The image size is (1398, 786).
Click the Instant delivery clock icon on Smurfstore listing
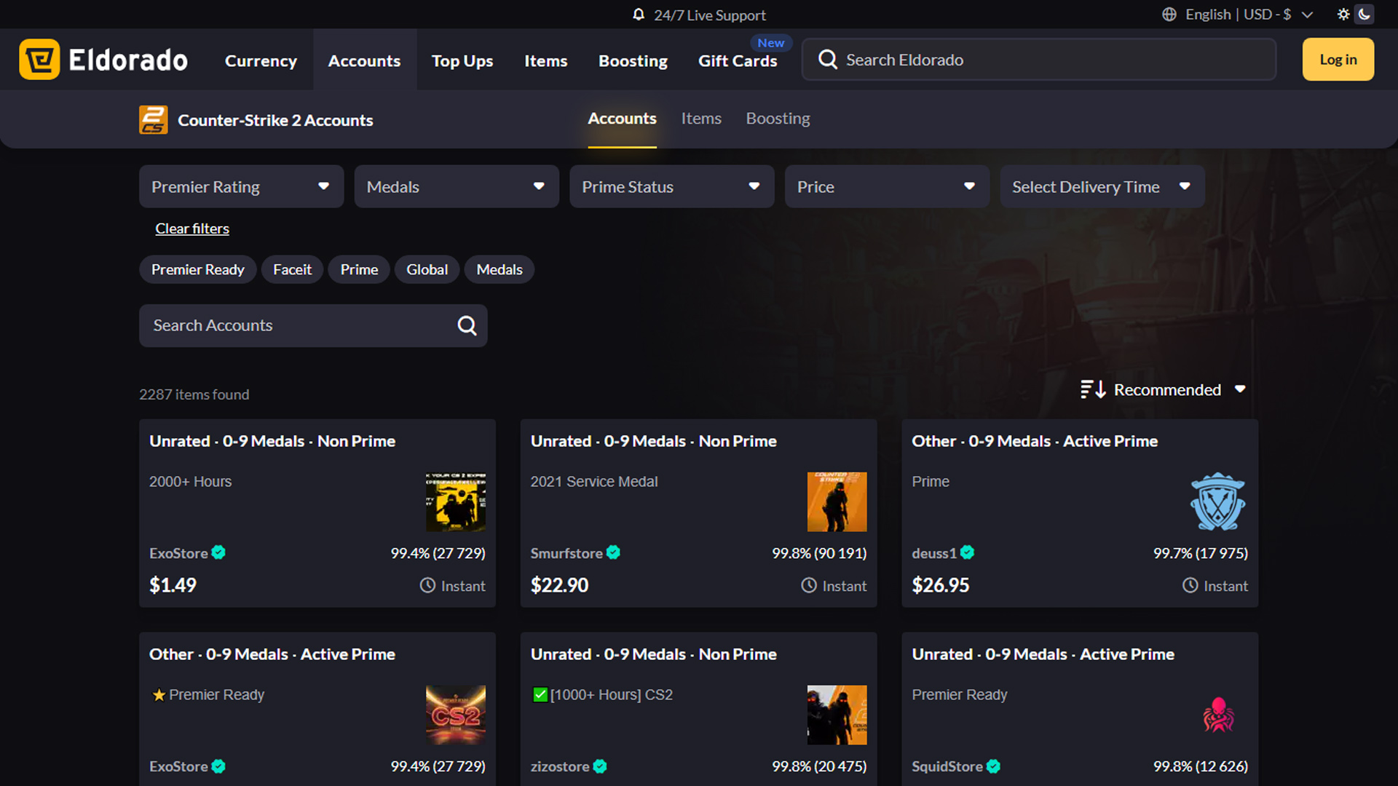(x=809, y=585)
